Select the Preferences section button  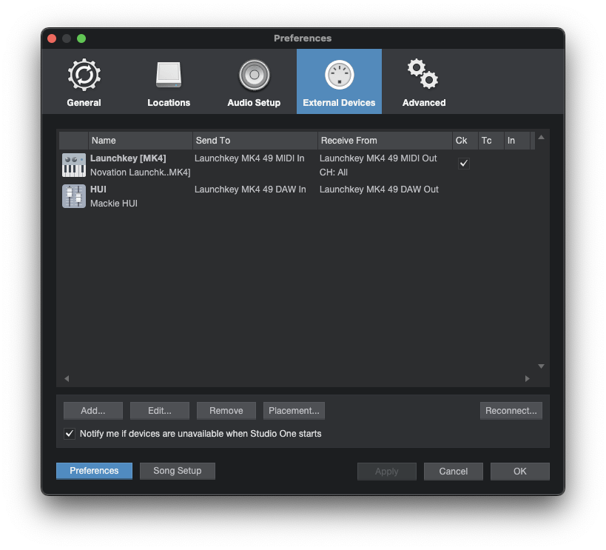[94, 471]
